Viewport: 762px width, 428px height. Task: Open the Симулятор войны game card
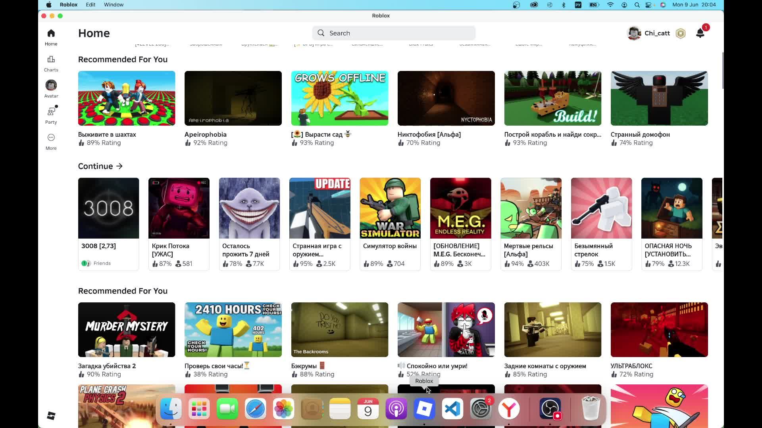click(390, 224)
